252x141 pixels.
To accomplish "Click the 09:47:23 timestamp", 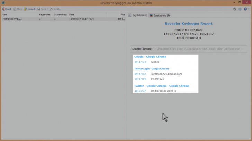I will pos(140,62).
